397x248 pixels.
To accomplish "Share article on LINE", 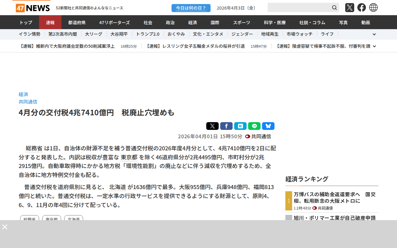I will point(254,126).
